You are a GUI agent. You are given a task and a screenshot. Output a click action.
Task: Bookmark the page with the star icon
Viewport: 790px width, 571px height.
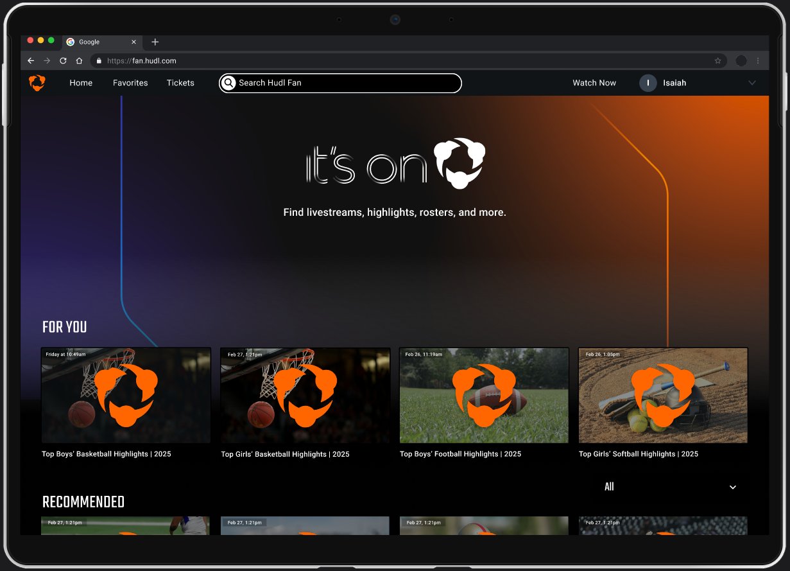click(718, 60)
